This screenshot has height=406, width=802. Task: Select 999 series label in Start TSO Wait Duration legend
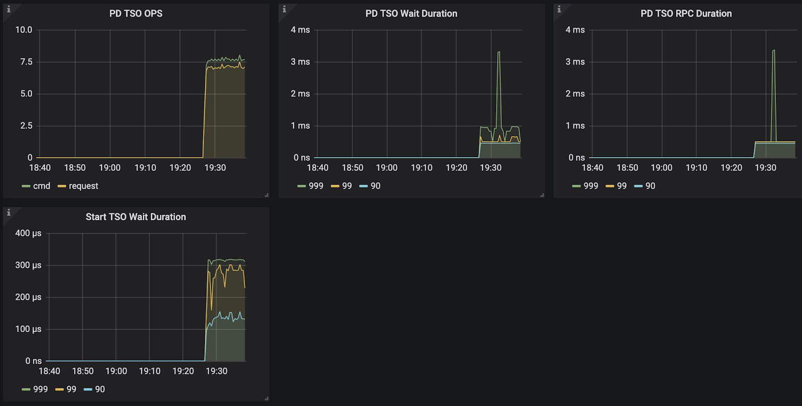click(x=41, y=389)
